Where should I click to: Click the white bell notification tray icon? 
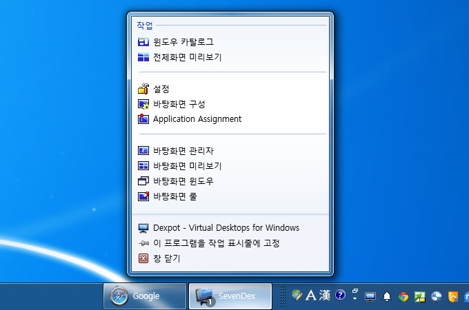click(387, 296)
